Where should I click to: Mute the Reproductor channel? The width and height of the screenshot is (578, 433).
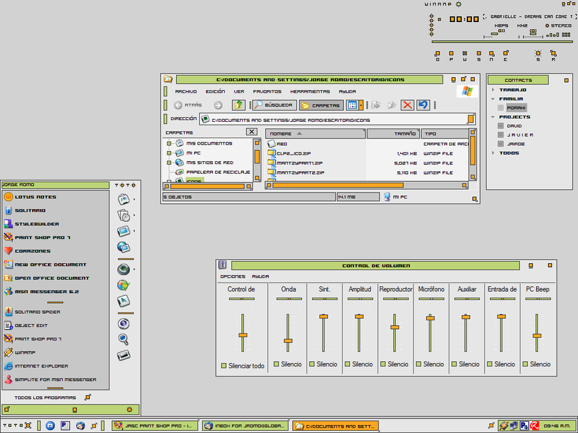tap(383, 364)
